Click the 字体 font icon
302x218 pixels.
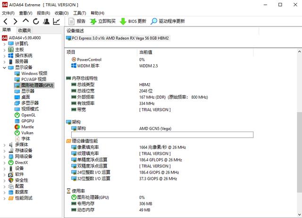click(x=17, y=139)
